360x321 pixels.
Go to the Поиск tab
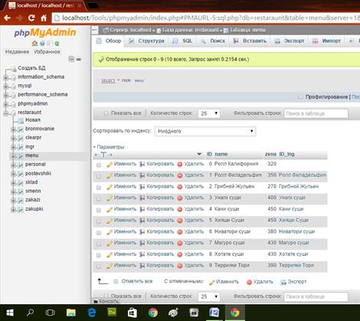click(x=213, y=41)
